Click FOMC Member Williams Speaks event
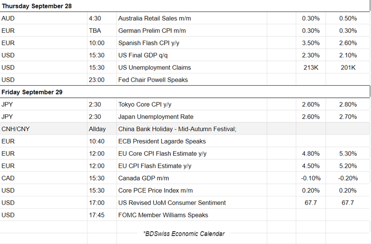 (x=163, y=215)
